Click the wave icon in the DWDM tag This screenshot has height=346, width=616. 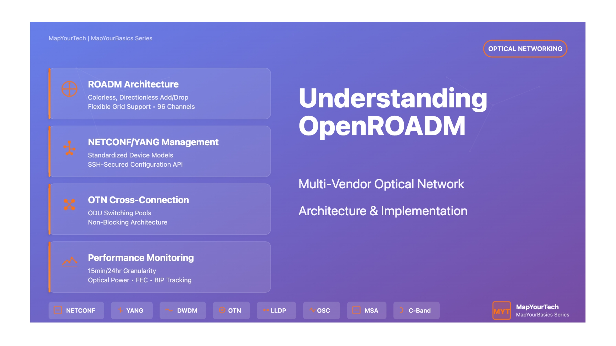169,310
